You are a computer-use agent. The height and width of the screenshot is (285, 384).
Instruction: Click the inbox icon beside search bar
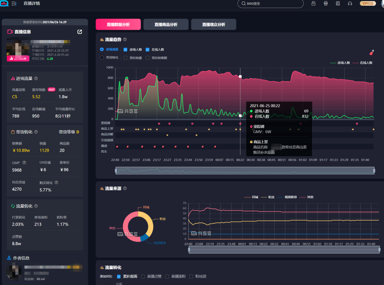pyautogui.click(x=313, y=4)
